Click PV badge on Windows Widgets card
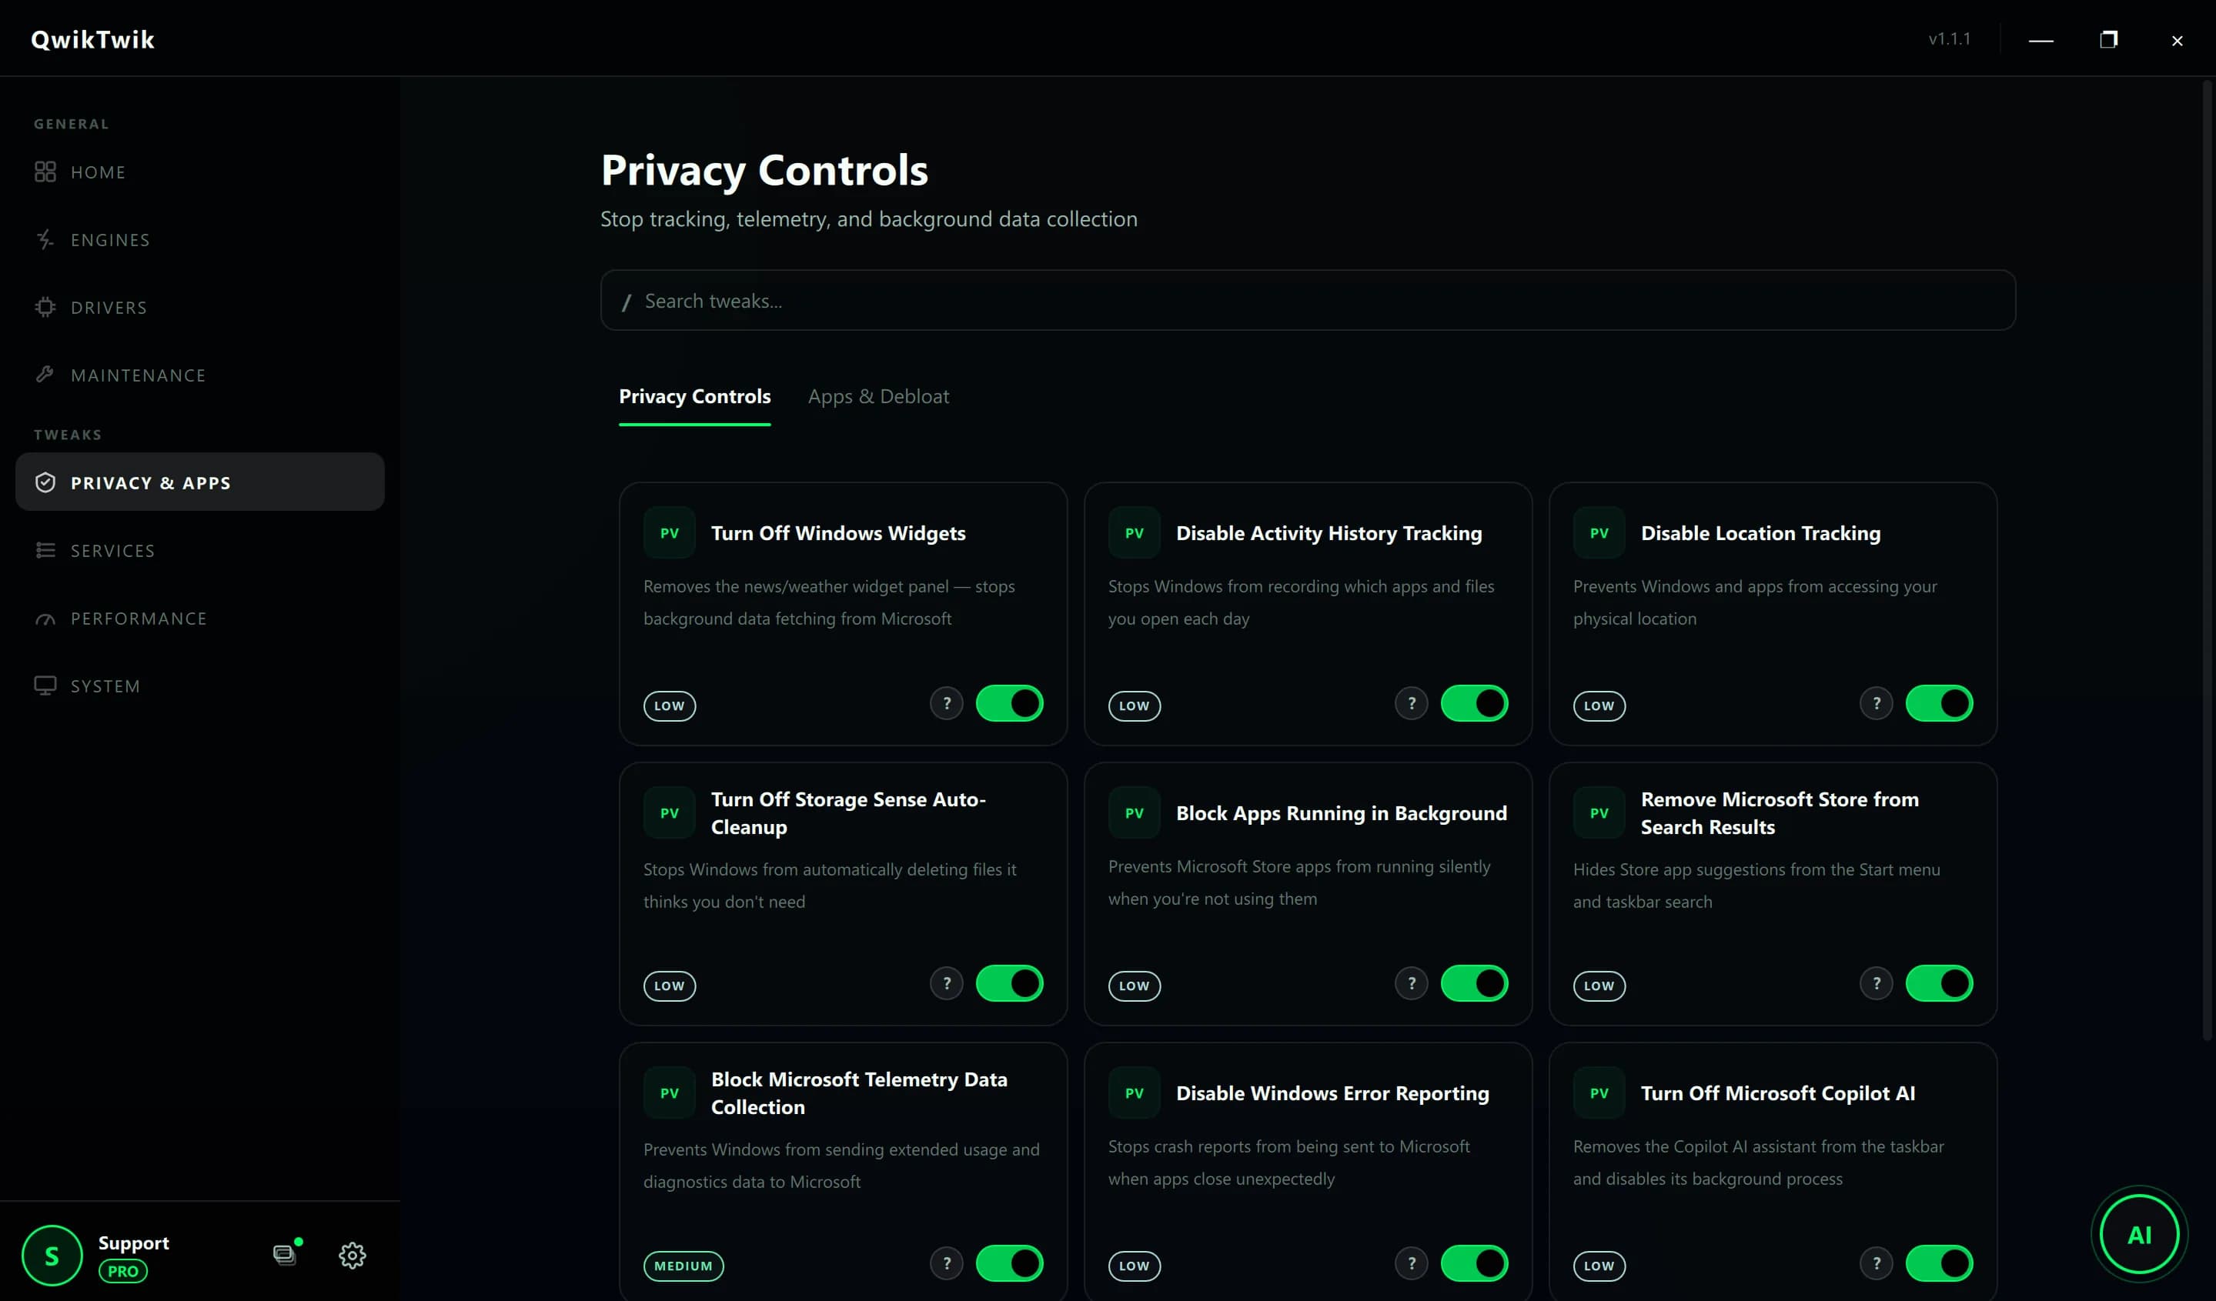This screenshot has height=1301, width=2216. (x=669, y=532)
